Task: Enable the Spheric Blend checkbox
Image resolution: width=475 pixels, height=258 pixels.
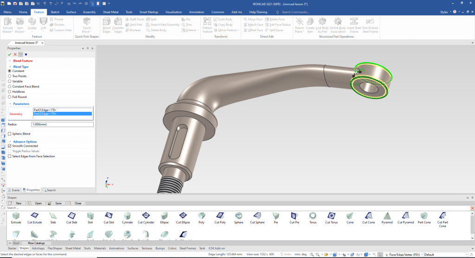Action: (10, 134)
